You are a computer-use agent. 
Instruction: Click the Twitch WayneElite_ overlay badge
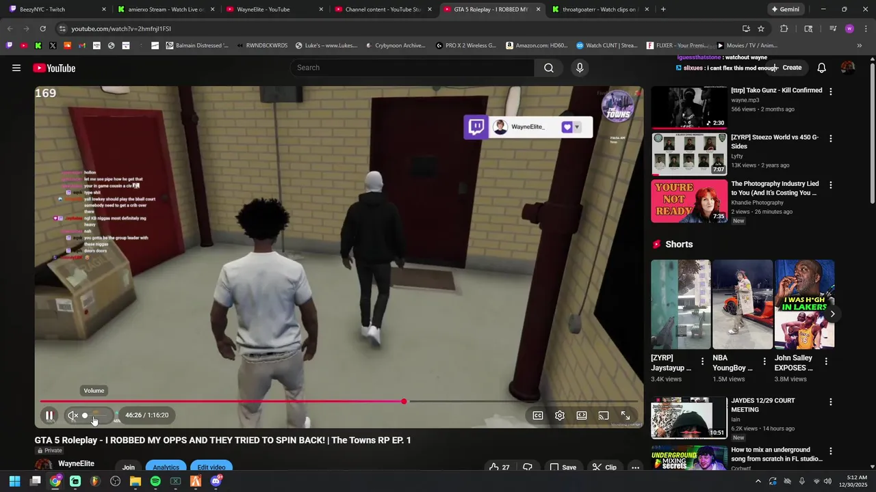pyautogui.click(x=528, y=127)
